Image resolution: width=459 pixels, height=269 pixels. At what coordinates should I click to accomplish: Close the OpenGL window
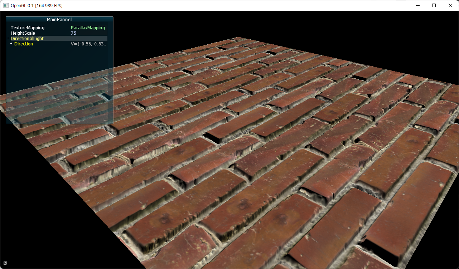[x=450, y=5]
